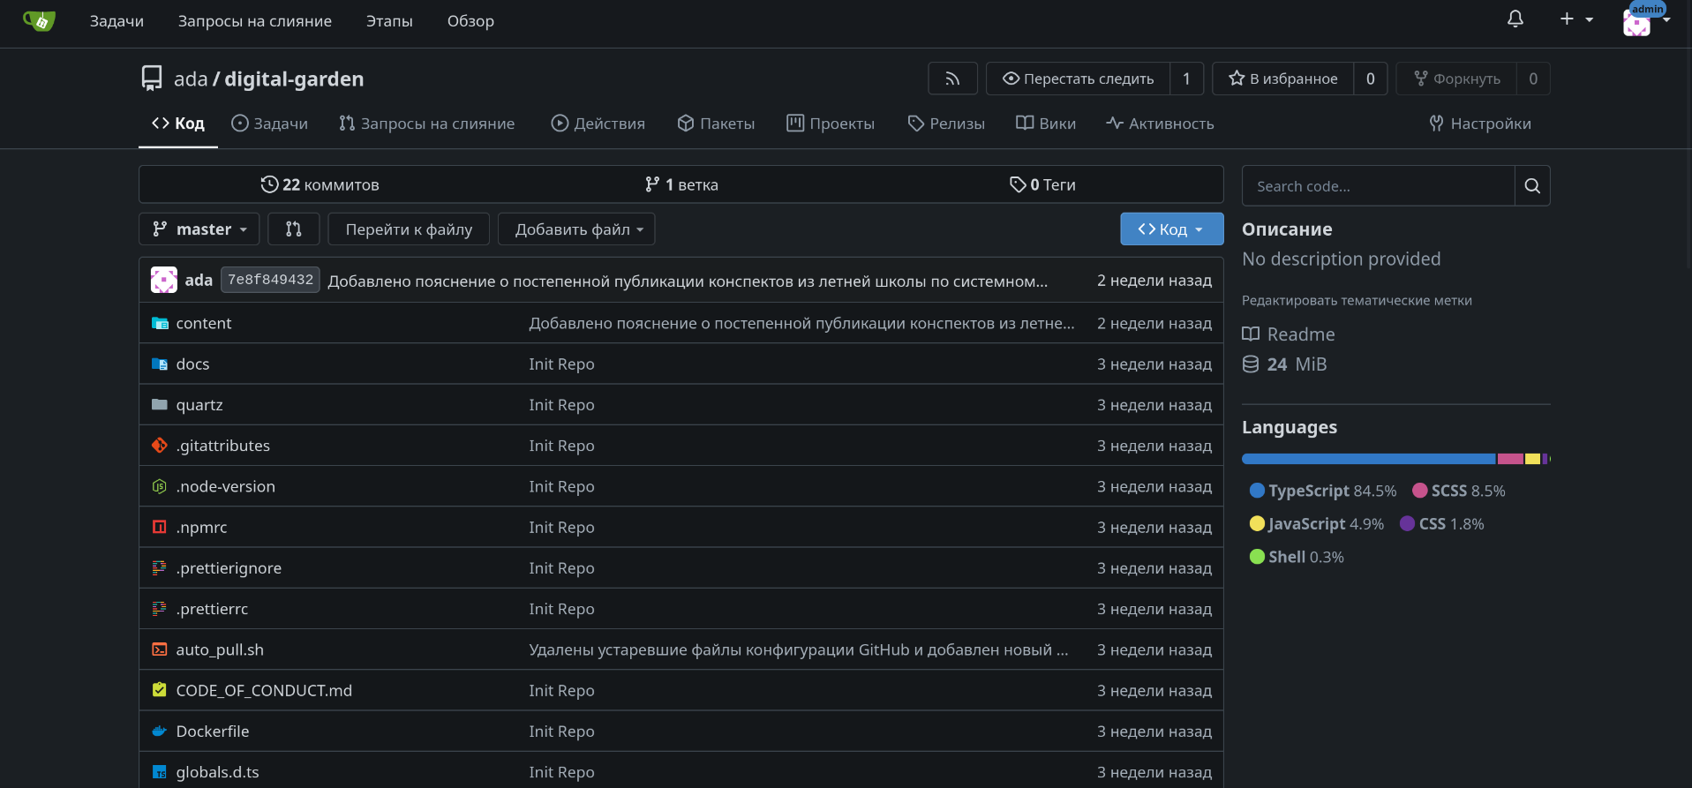1692x788 pixels.
Task: Click the Форкнуть button
Action: pos(1457,79)
